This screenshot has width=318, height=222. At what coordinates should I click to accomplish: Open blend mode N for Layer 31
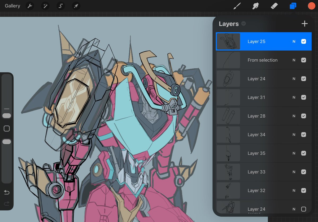[x=294, y=97]
